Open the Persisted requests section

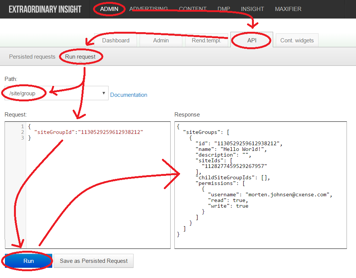pyautogui.click(x=32, y=57)
